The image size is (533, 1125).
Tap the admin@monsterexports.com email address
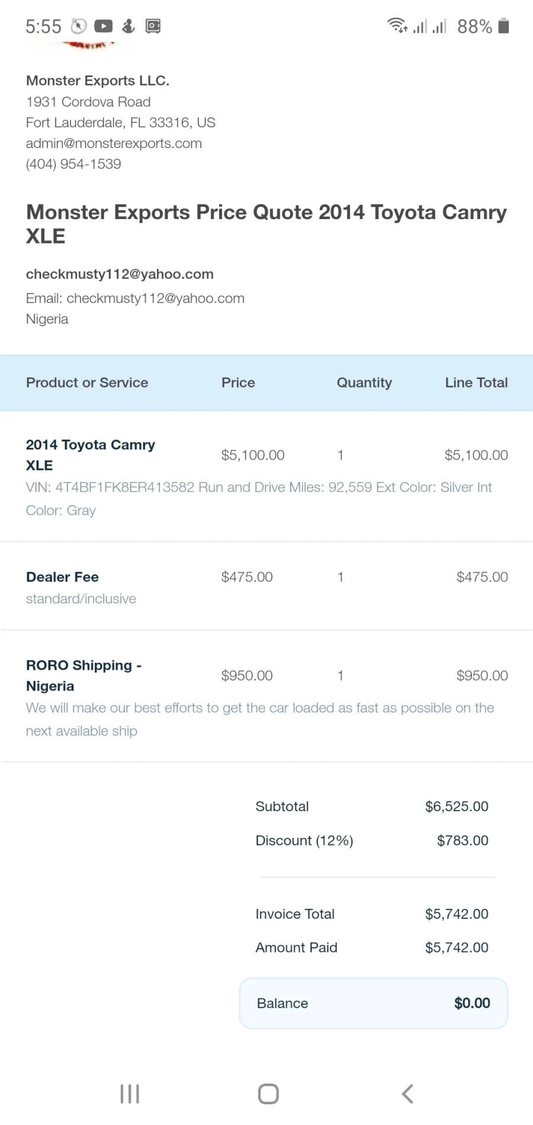[114, 143]
